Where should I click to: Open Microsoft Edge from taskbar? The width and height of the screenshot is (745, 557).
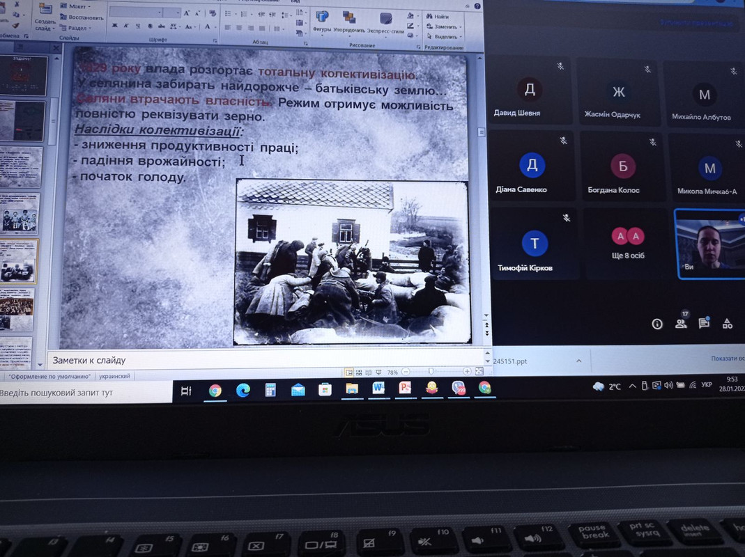243,391
